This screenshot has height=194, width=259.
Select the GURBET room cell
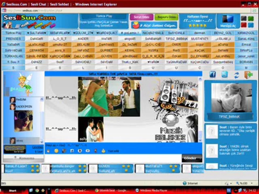tap(106, 50)
